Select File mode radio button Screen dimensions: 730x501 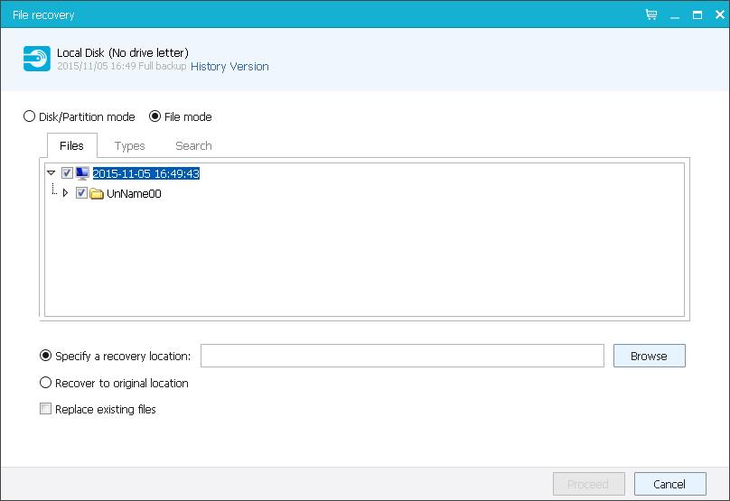click(x=155, y=116)
